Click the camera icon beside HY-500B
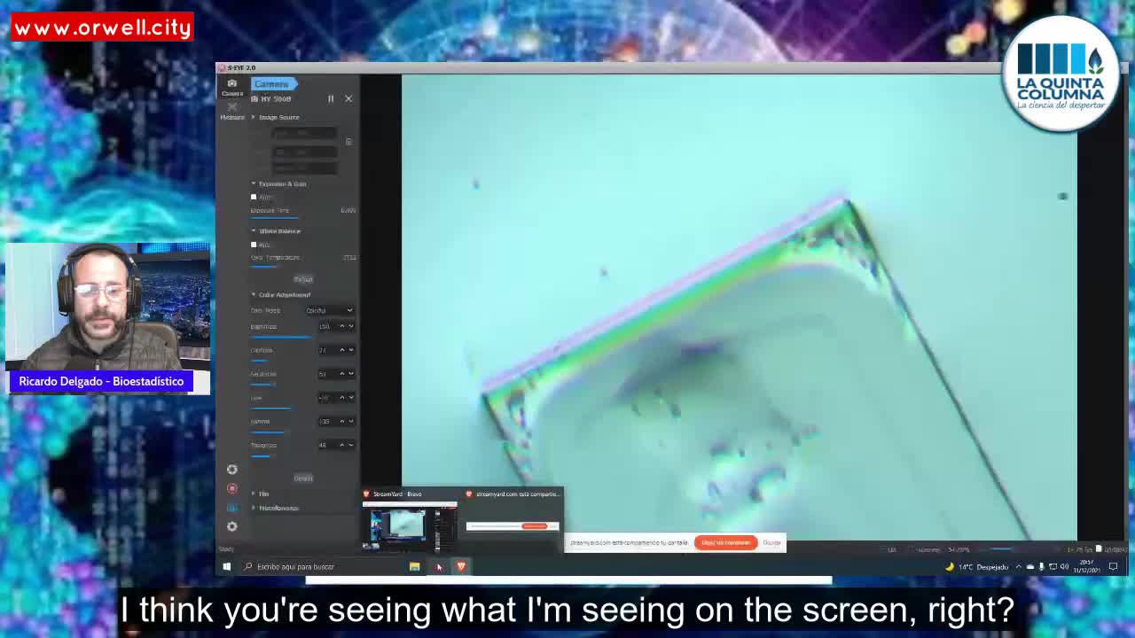The height and width of the screenshot is (638, 1135). (x=254, y=98)
